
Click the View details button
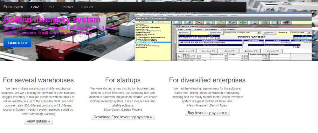[x=38, y=121]
